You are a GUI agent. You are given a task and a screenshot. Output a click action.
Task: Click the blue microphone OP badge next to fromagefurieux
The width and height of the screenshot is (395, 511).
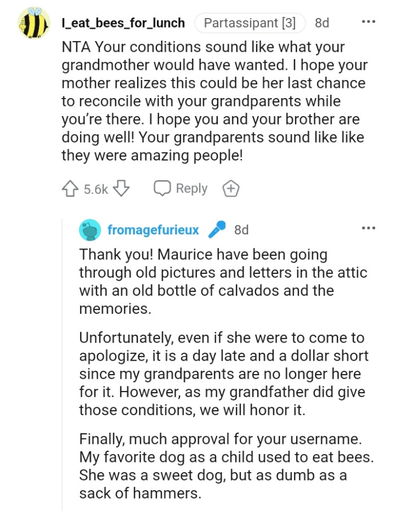pyautogui.click(x=218, y=229)
